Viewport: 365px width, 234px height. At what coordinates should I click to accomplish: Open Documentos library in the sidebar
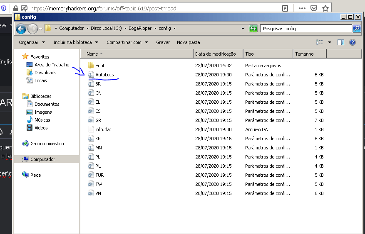47,104
